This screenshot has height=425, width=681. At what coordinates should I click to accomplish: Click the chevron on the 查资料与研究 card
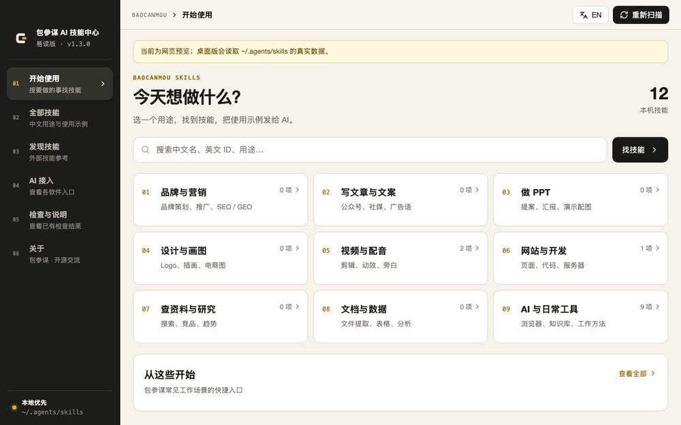click(298, 307)
